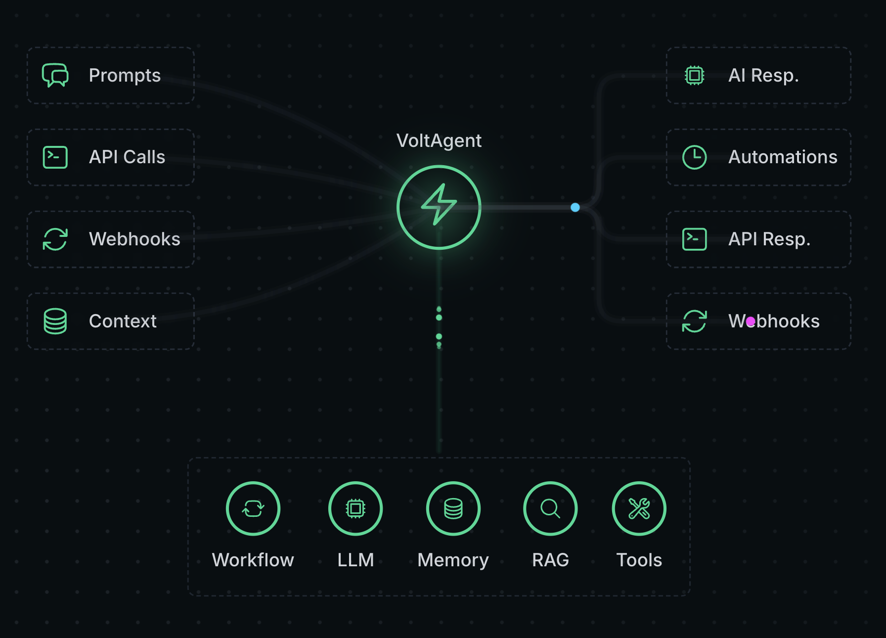Click the Tools text label
Image resolution: width=886 pixels, height=638 pixels.
[x=639, y=560]
